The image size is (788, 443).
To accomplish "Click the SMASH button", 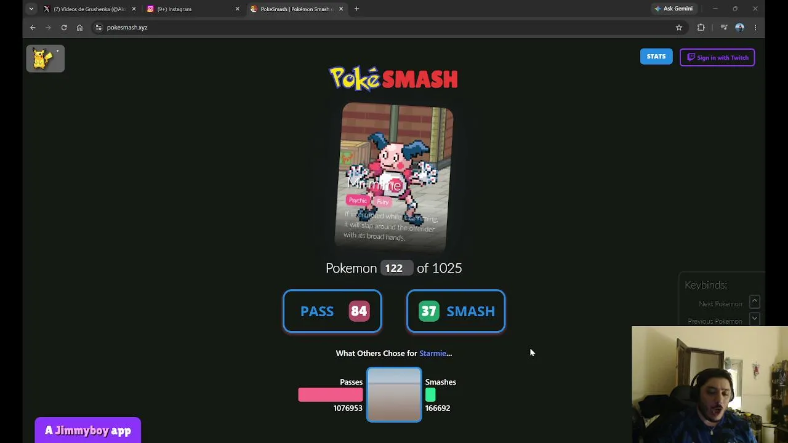I will coord(456,311).
